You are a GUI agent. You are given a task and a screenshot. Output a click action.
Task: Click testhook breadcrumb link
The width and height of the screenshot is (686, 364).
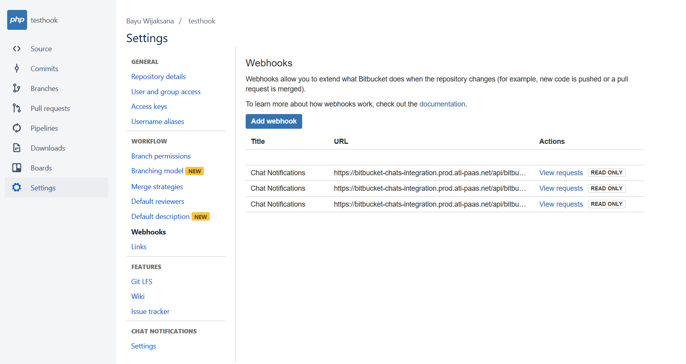202,21
